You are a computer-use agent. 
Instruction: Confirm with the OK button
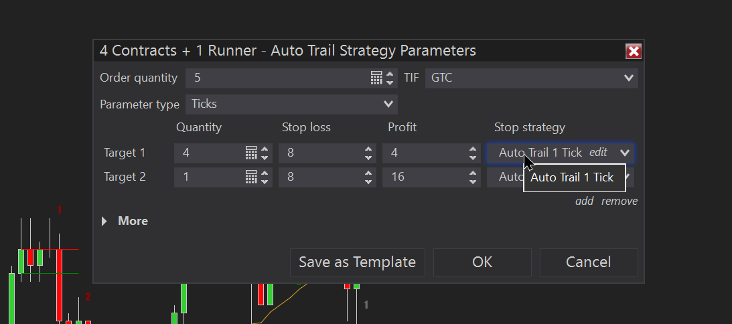click(x=482, y=262)
